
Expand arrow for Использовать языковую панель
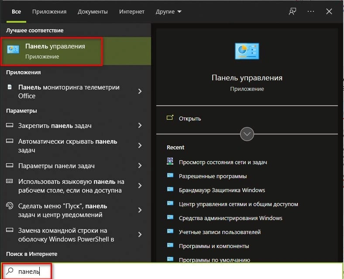[x=140, y=186]
